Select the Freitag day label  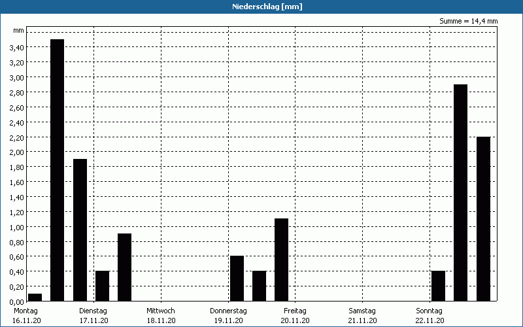(x=295, y=311)
